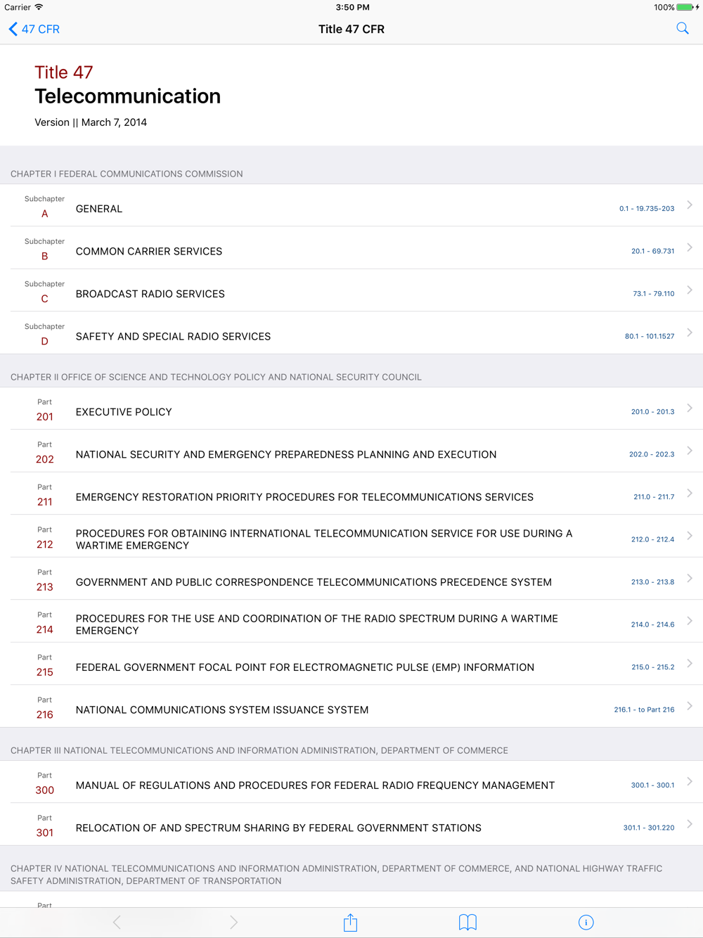The height and width of the screenshot is (938, 703).
Task: Tap the info circle icon
Action: 586,923
